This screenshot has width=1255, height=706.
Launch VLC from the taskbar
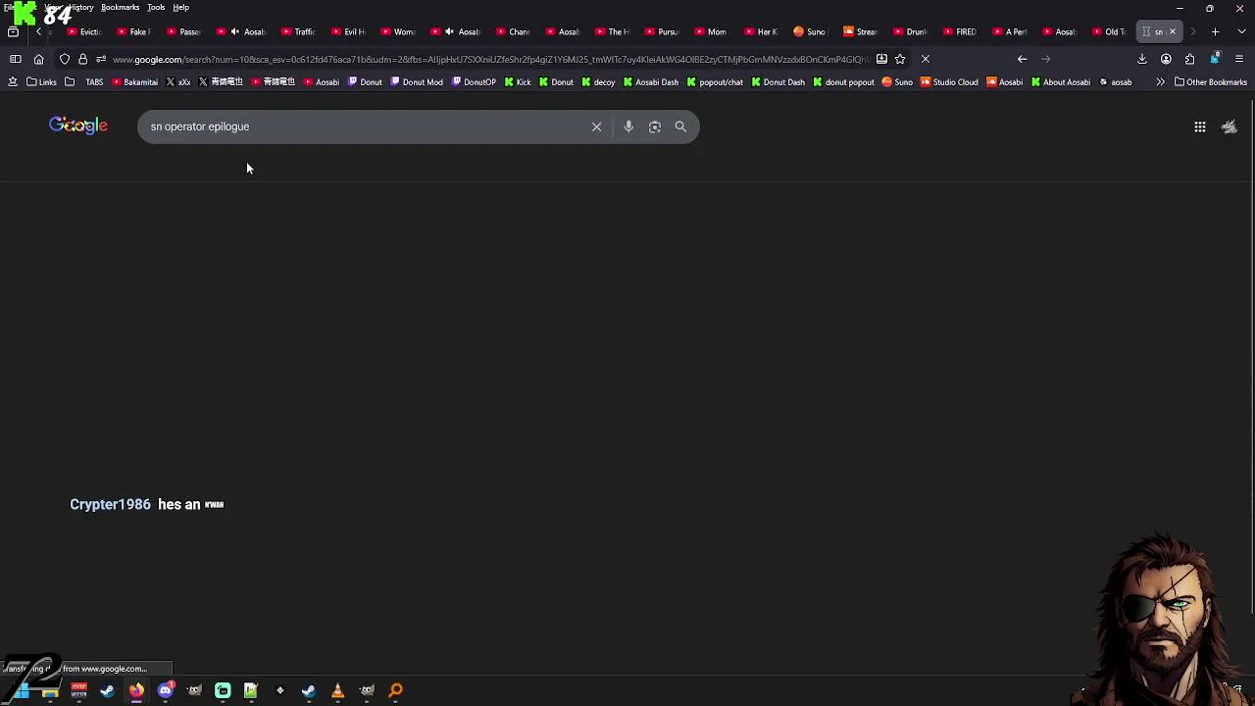pos(337,690)
